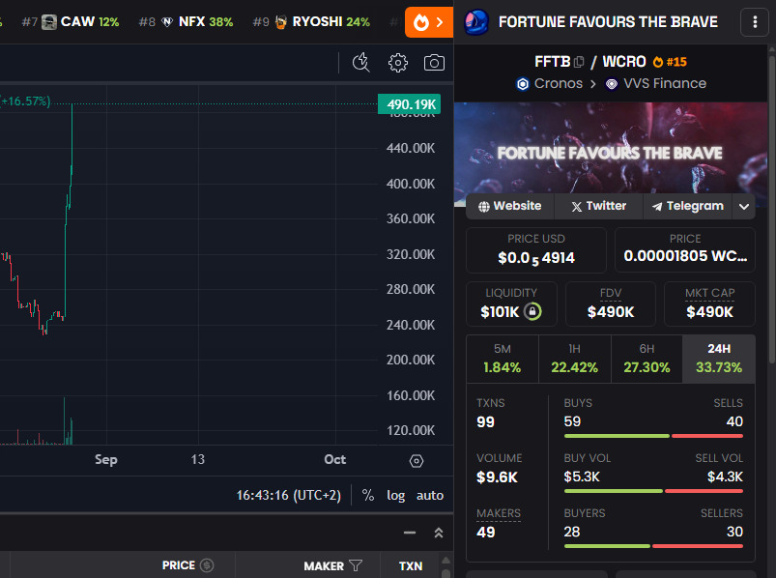Click the PRICE USD value box

(536, 250)
